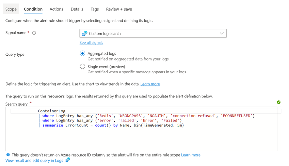This screenshot has height=166, width=289.
Task: Click the Logs icon beside edit query link
Action: (68, 160)
